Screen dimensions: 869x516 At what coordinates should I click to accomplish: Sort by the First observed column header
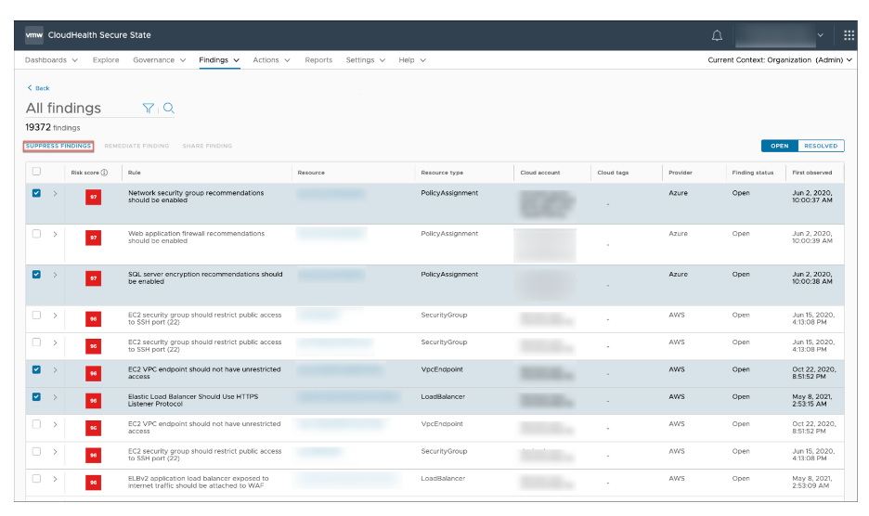(811, 173)
